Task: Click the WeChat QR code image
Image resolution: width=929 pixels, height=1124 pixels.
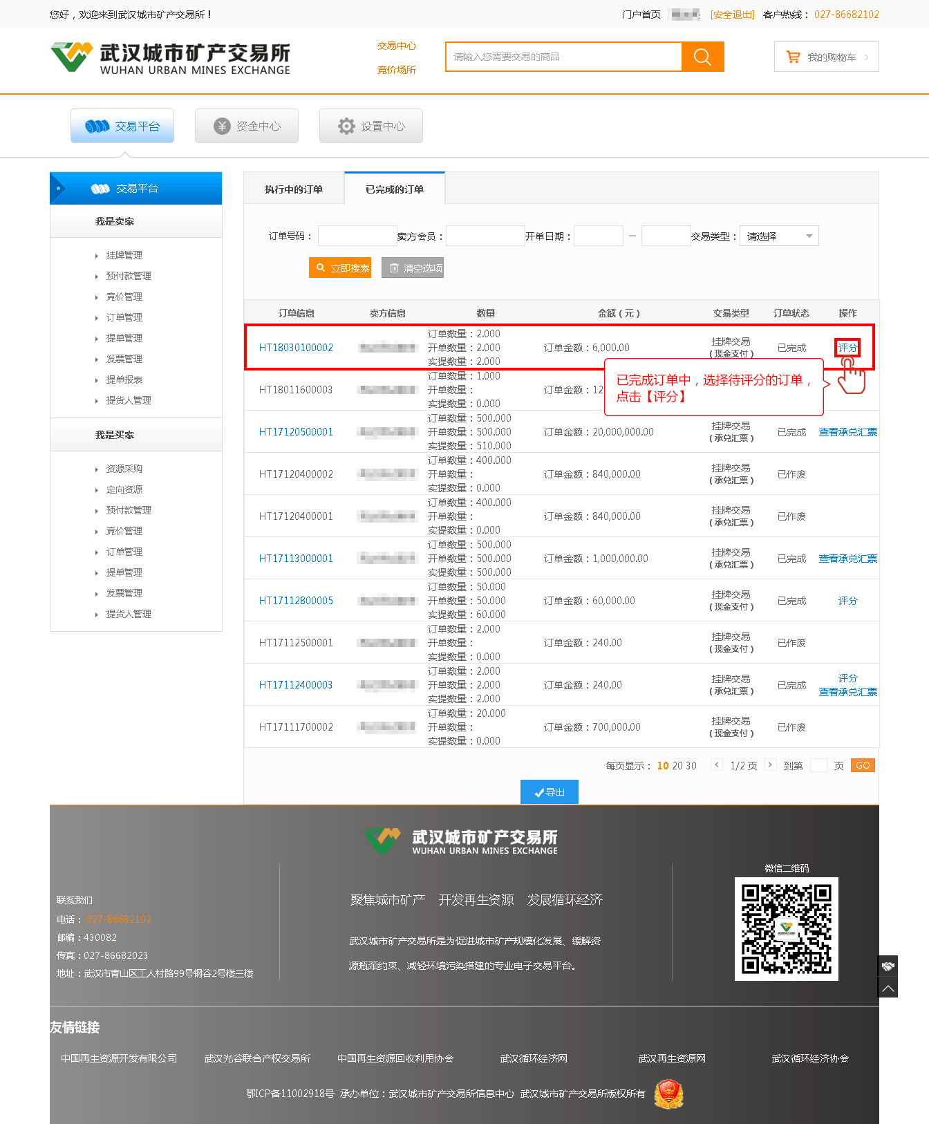Action: coord(786,928)
